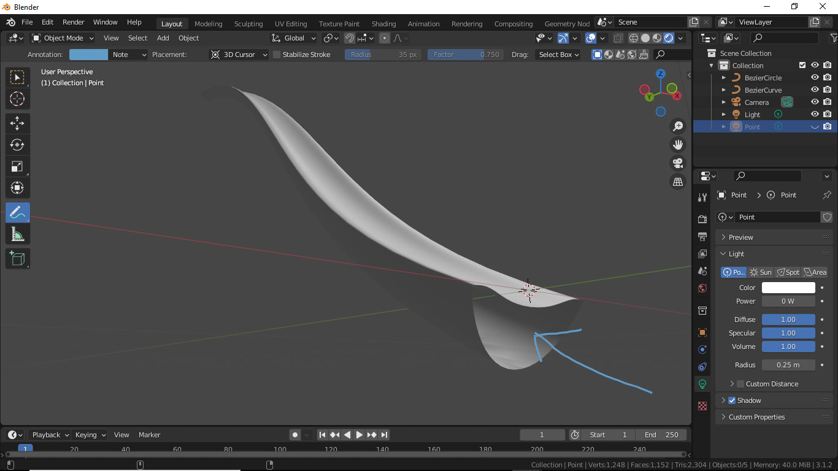Toggle the camera view icon

click(678, 163)
